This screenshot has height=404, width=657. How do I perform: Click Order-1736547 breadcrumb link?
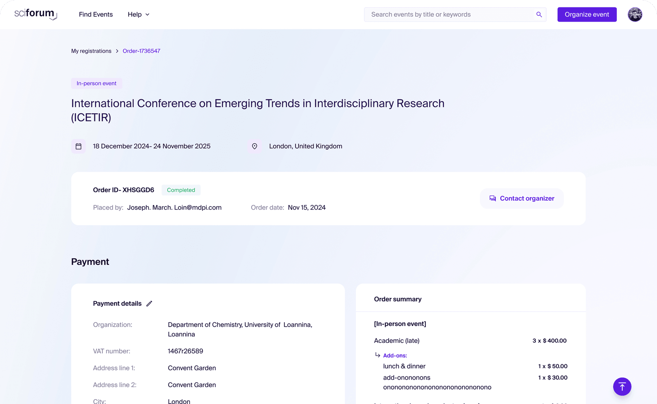(141, 51)
